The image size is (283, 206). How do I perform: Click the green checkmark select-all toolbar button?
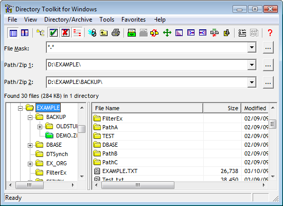[53, 33]
